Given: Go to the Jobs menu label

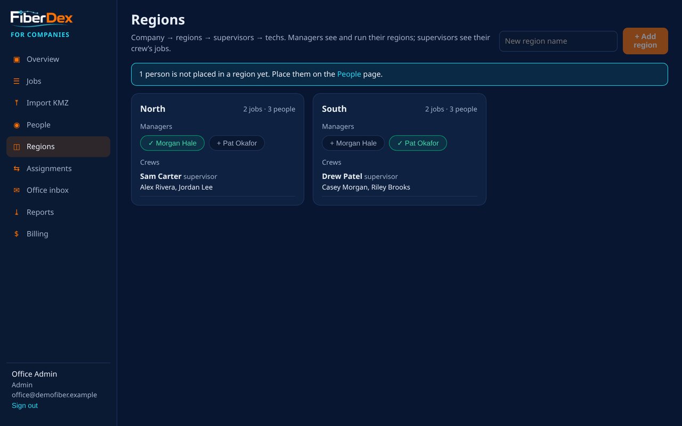Looking at the screenshot, I should click(x=34, y=81).
